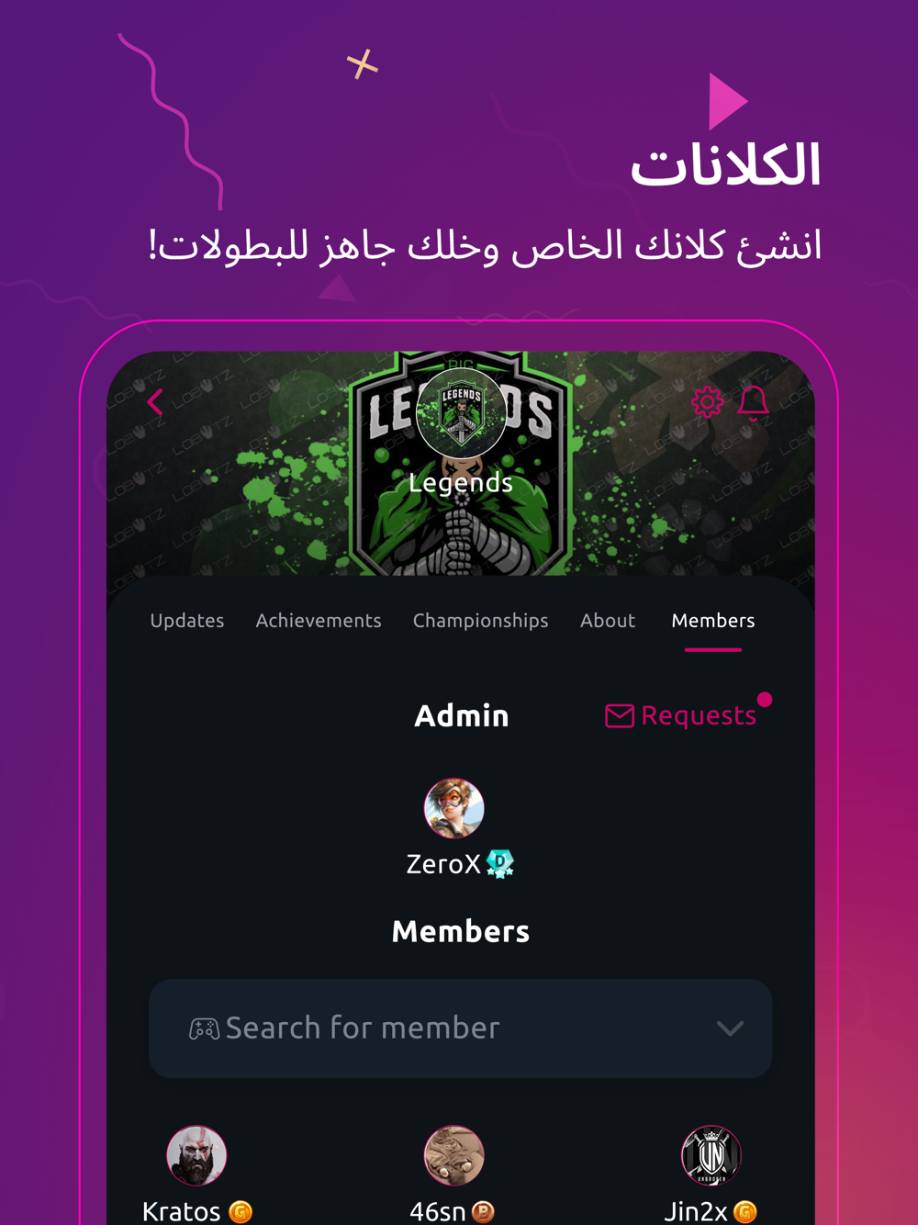Open ZeroX admin profile picture

[x=453, y=808]
